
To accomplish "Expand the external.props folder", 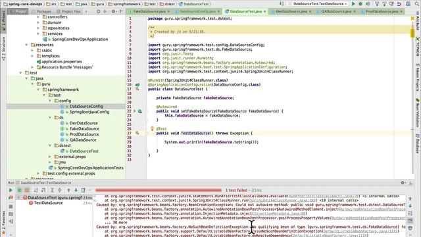I will coord(50,157).
